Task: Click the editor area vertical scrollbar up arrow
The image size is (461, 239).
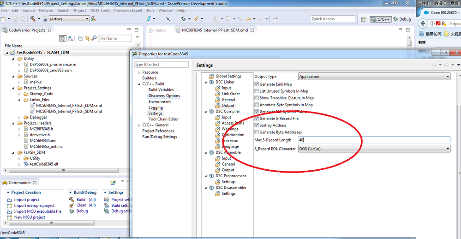Action: point(409,38)
